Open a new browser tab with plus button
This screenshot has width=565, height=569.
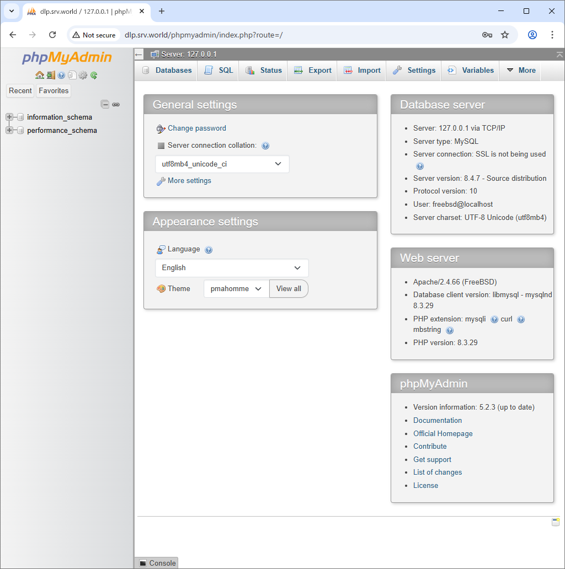162,11
